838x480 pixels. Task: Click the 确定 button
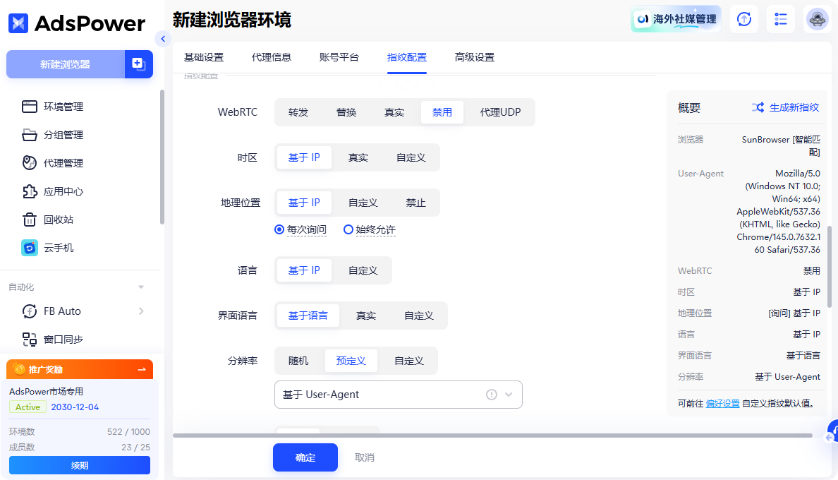(x=305, y=457)
